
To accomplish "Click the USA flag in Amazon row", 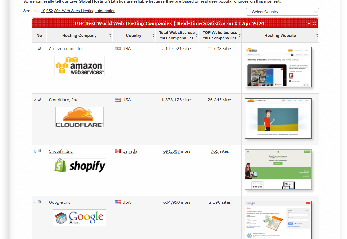I will pyautogui.click(x=118, y=49).
